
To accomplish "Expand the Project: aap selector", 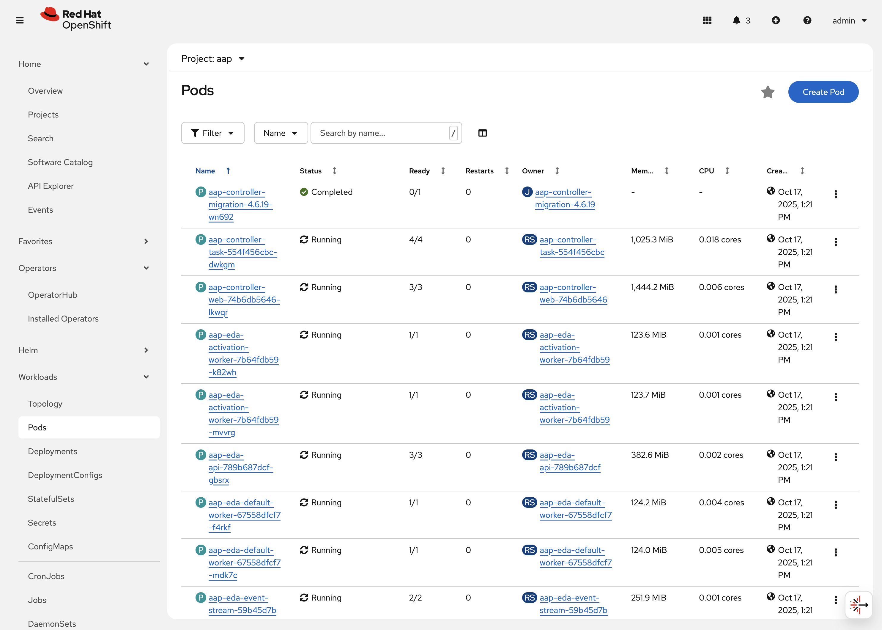I will point(213,59).
